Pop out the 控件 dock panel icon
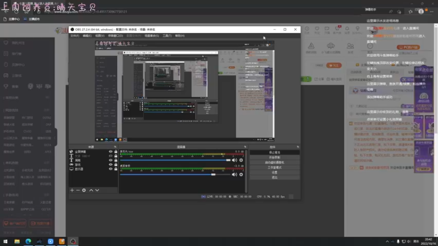Viewport: 438px width, 246px height. click(298, 147)
